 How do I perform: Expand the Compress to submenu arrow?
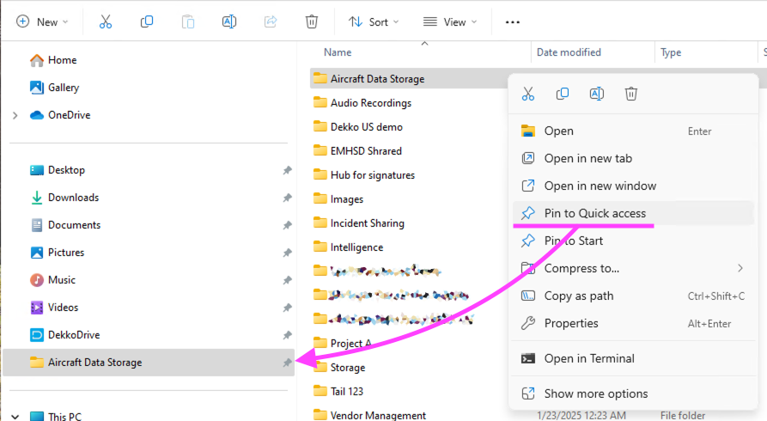(x=740, y=268)
